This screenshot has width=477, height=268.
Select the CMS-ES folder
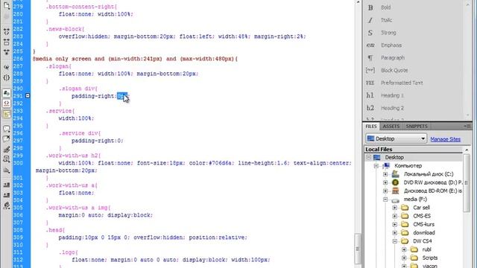[422, 216]
